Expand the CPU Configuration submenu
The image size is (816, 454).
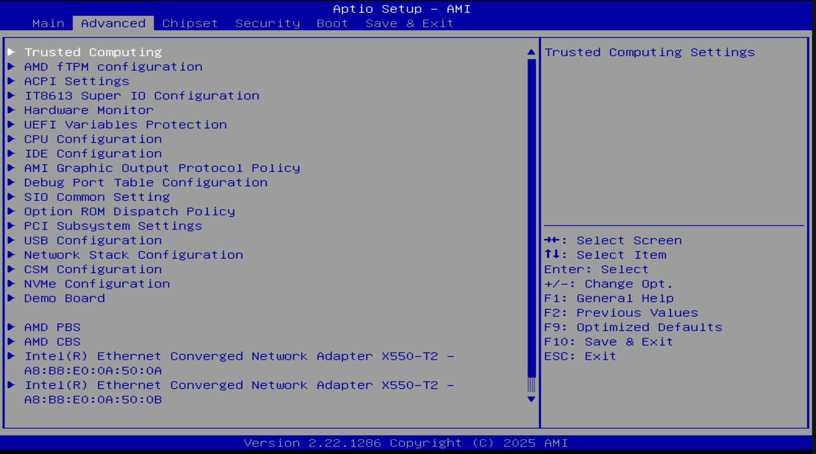pos(93,139)
